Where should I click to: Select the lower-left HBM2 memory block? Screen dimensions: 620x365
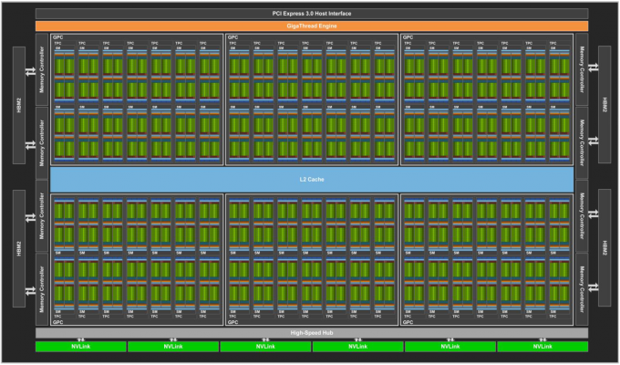pyautogui.click(x=19, y=248)
